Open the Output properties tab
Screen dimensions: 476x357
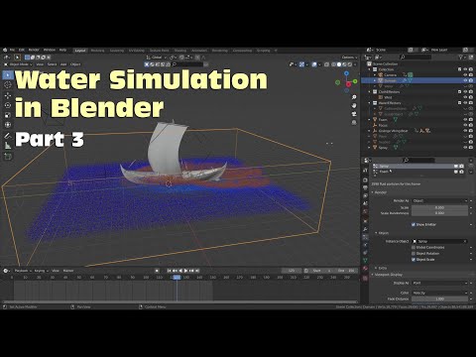pos(365,188)
